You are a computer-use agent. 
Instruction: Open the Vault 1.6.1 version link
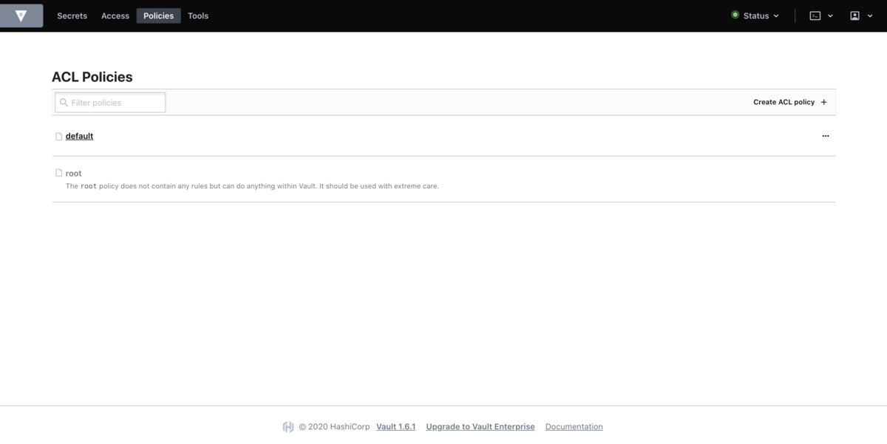[396, 426]
